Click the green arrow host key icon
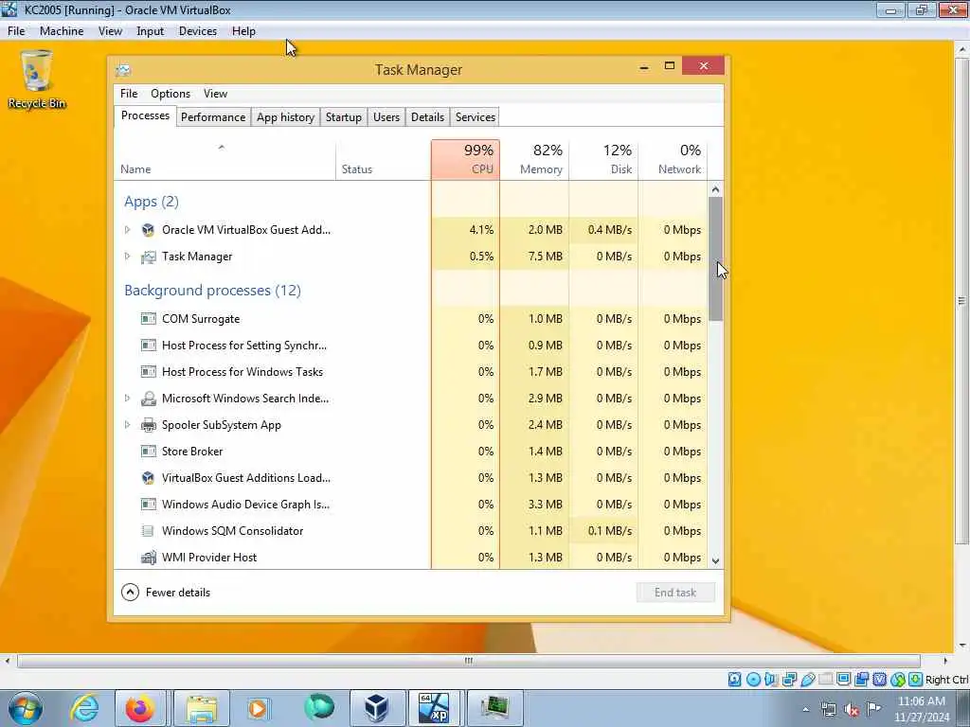This screenshot has width=970, height=727. click(x=916, y=680)
